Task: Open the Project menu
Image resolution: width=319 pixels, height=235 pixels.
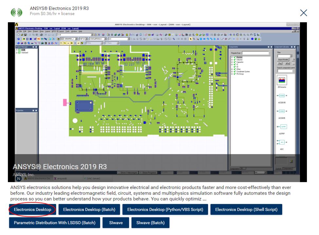Action: (x=36, y=31)
